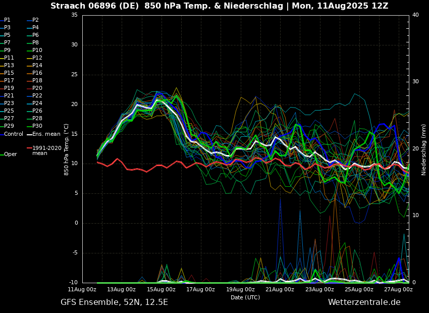Click the Wetterzentrale.de watermark
The image size is (429, 313).
pyautogui.click(x=364, y=302)
